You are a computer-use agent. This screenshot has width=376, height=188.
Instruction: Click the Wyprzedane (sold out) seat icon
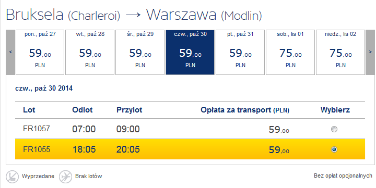(12, 177)
